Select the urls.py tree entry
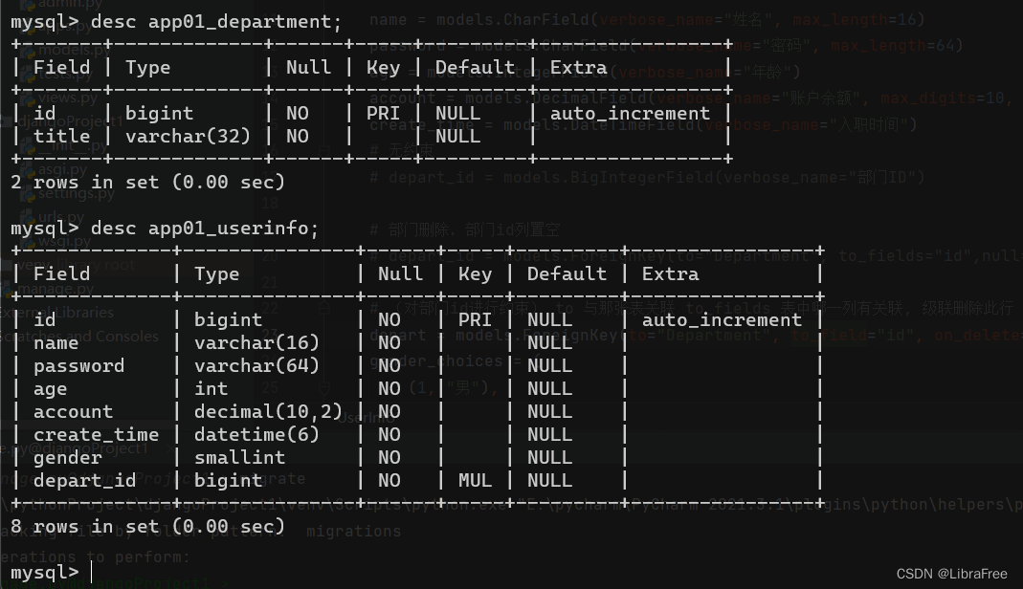Image resolution: width=1023 pixels, height=589 pixels. pos(56,217)
